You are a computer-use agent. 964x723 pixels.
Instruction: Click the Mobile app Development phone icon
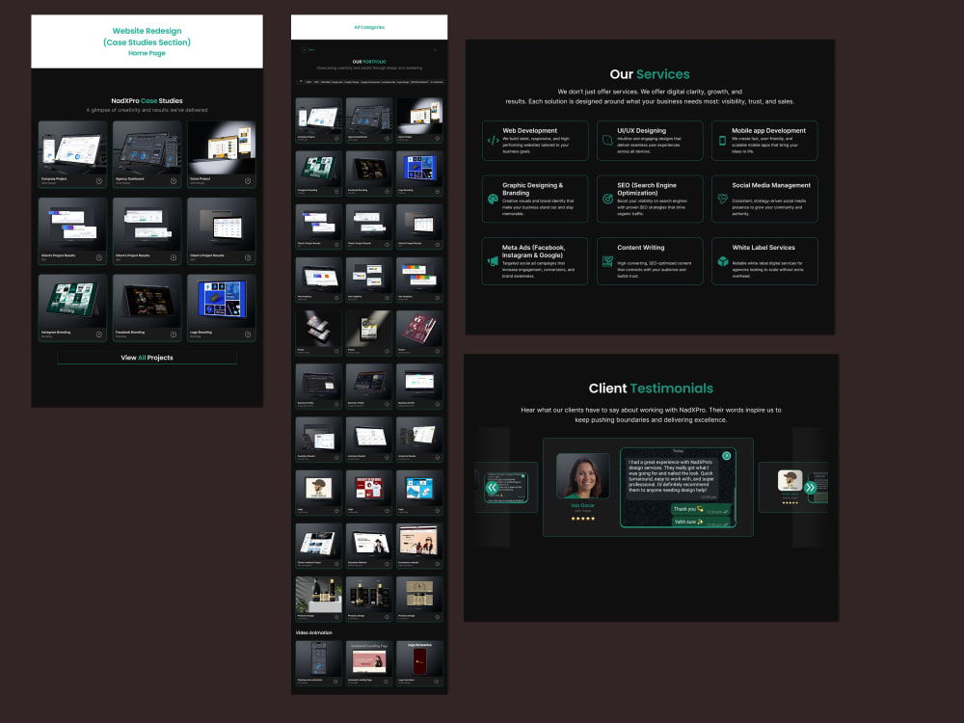722,140
